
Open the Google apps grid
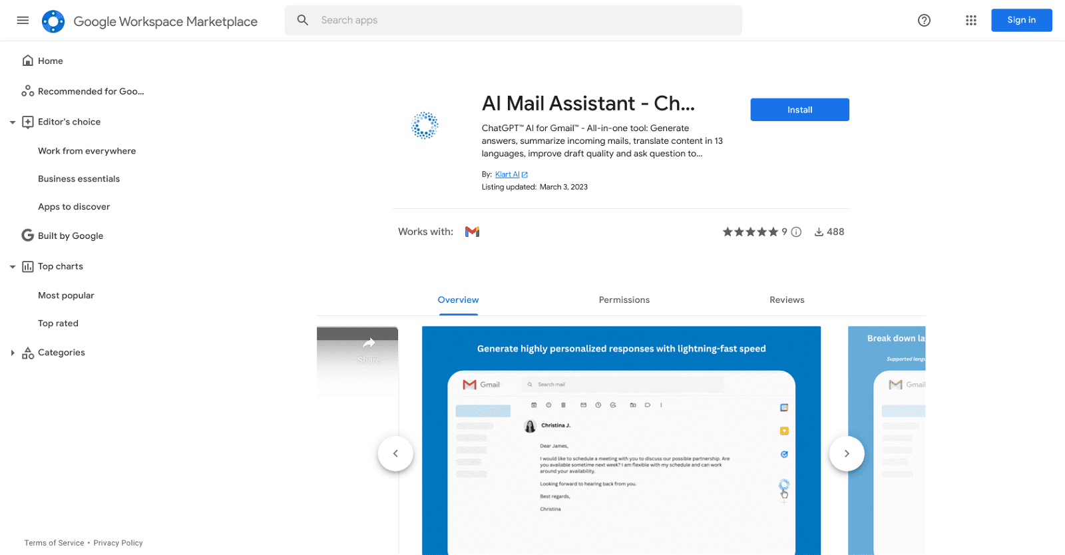[971, 20]
